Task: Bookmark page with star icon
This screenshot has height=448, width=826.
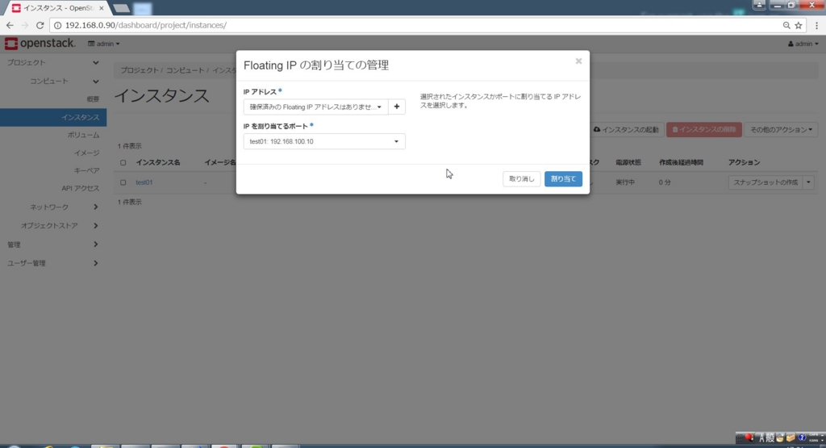Action: click(799, 25)
